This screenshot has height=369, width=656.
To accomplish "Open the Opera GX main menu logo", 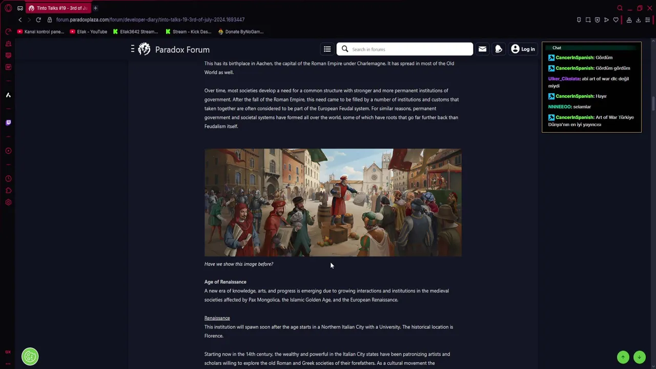I will [8, 8].
